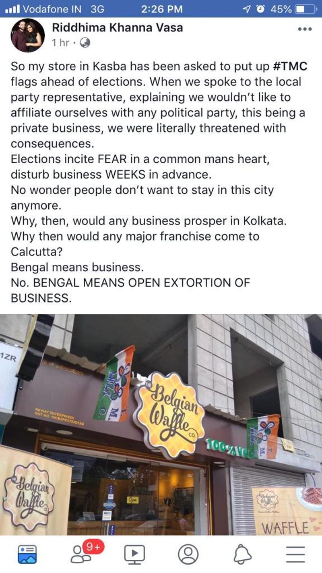Open the three-dot post options menu
The image size is (322, 573).
pyautogui.click(x=305, y=29)
